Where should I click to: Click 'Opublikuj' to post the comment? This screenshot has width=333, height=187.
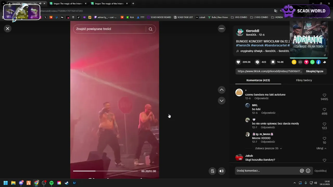click(x=320, y=171)
